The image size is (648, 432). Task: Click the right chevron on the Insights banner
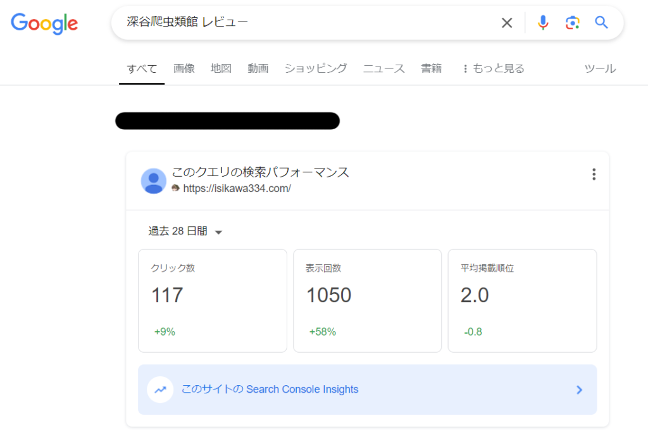tap(580, 390)
